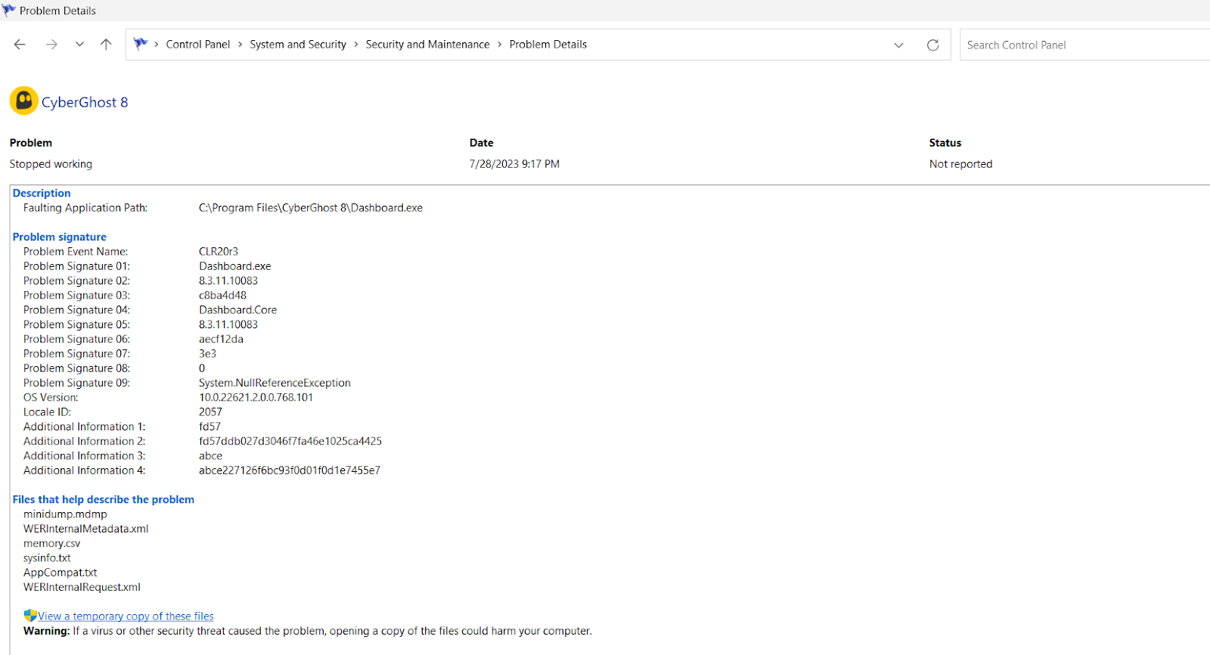Click the Problem Details title bar flag icon
1210x655 pixels.
pos(9,11)
